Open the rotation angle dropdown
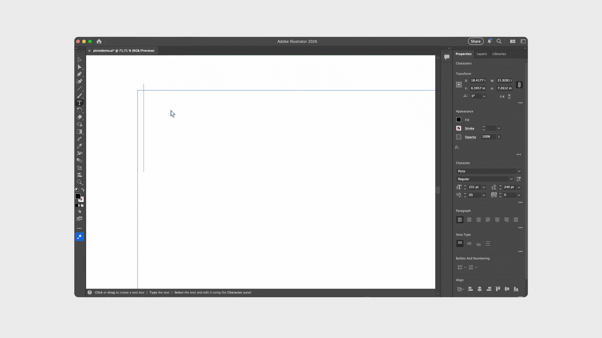 click(484, 96)
